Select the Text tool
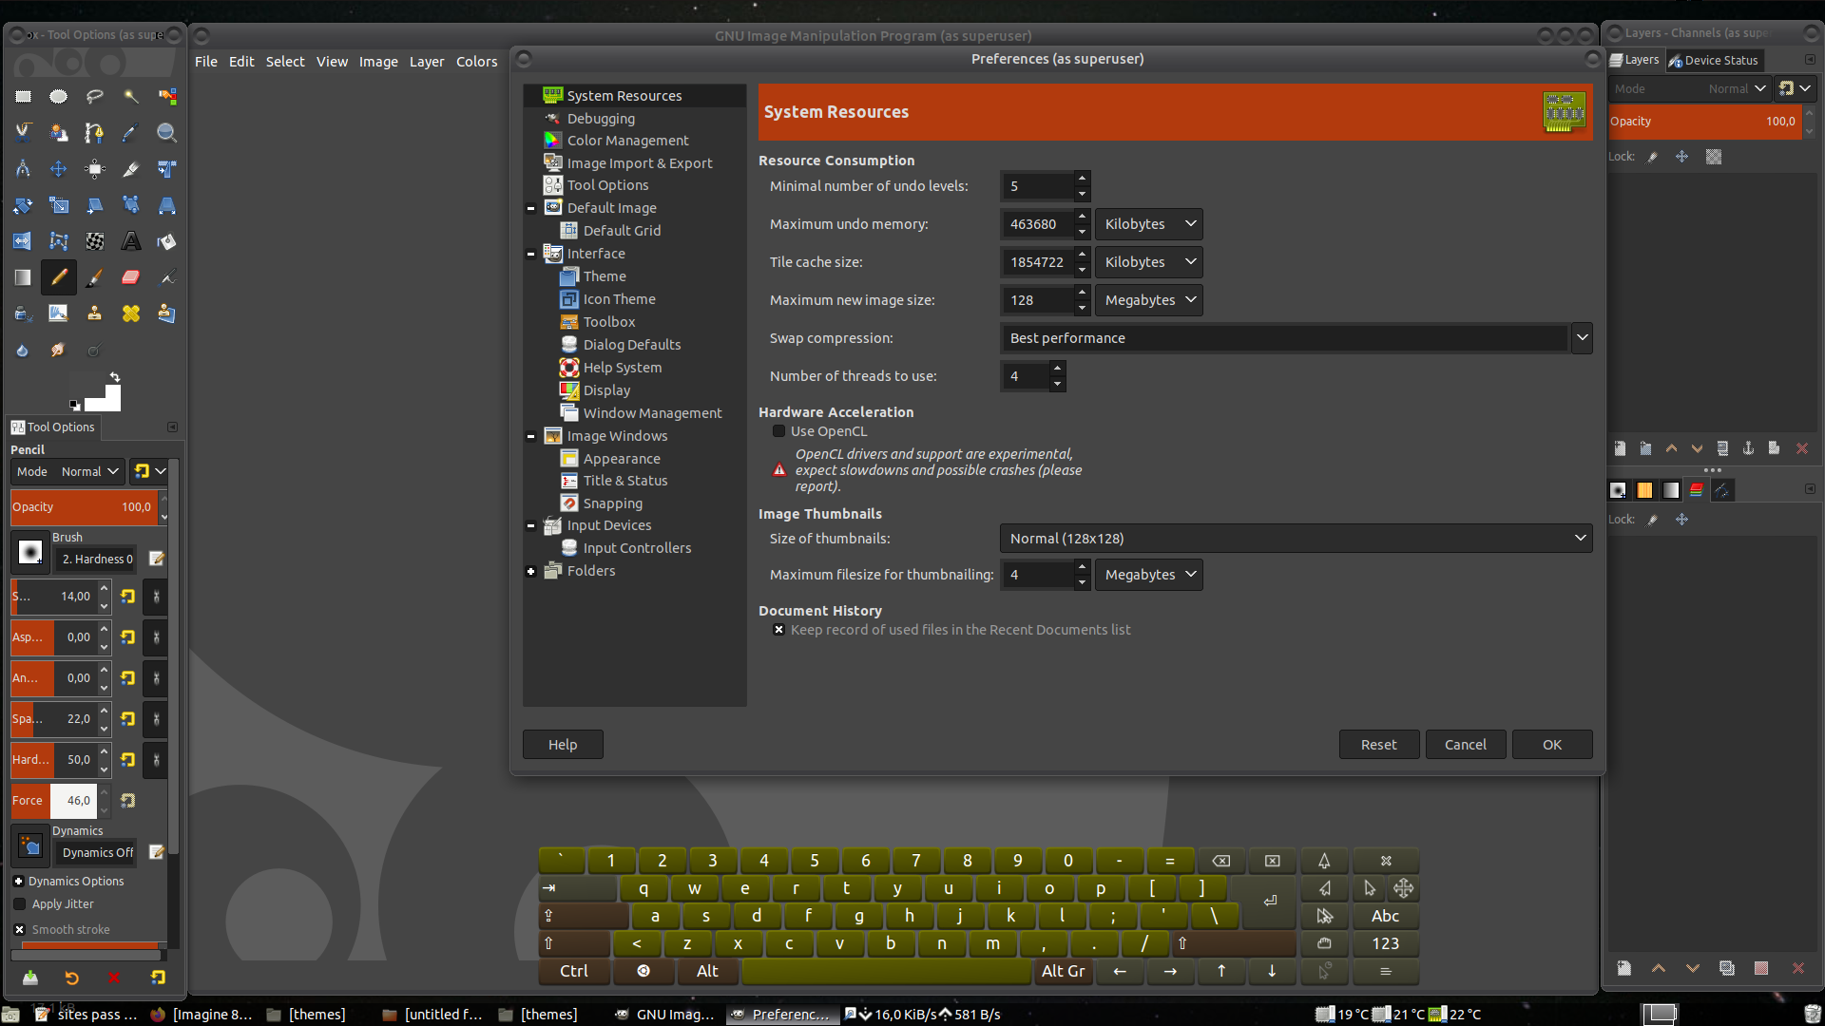The height and width of the screenshot is (1026, 1825). (131, 241)
